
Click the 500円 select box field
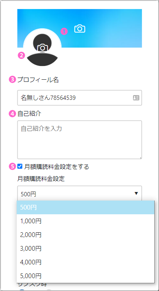pyautogui.click(x=79, y=193)
